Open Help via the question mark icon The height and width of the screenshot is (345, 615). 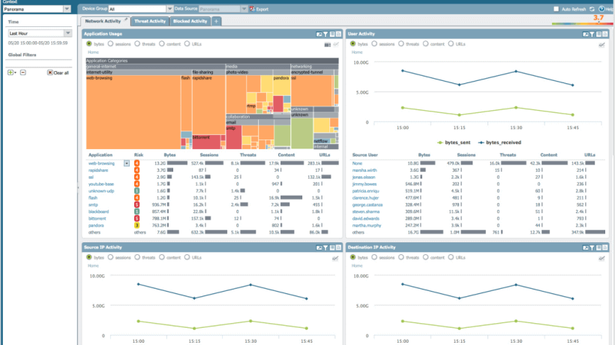(x=601, y=9)
